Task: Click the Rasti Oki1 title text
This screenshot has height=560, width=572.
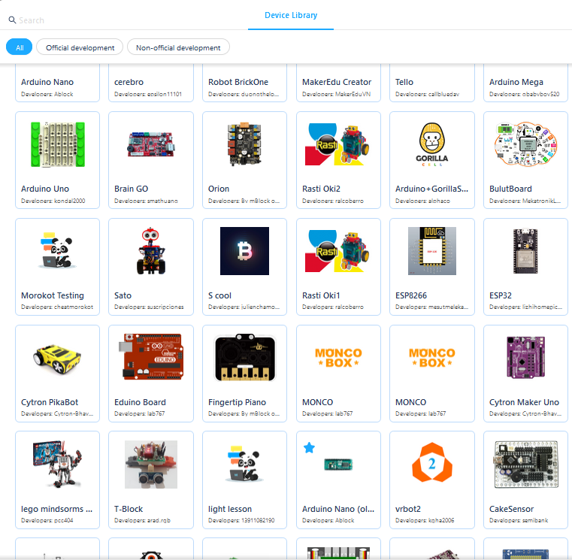Action: (x=321, y=295)
